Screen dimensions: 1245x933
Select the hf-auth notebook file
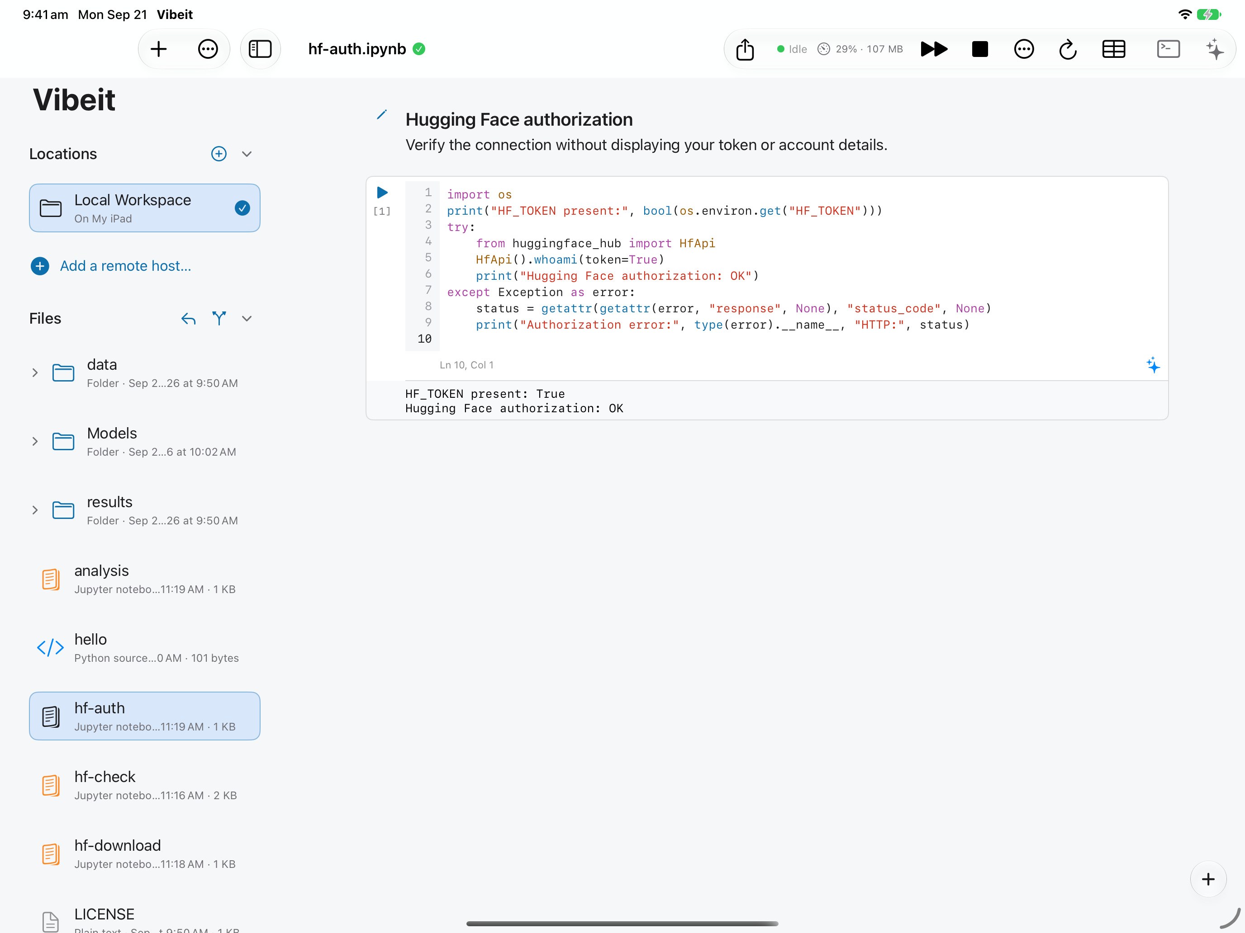[145, 716]
